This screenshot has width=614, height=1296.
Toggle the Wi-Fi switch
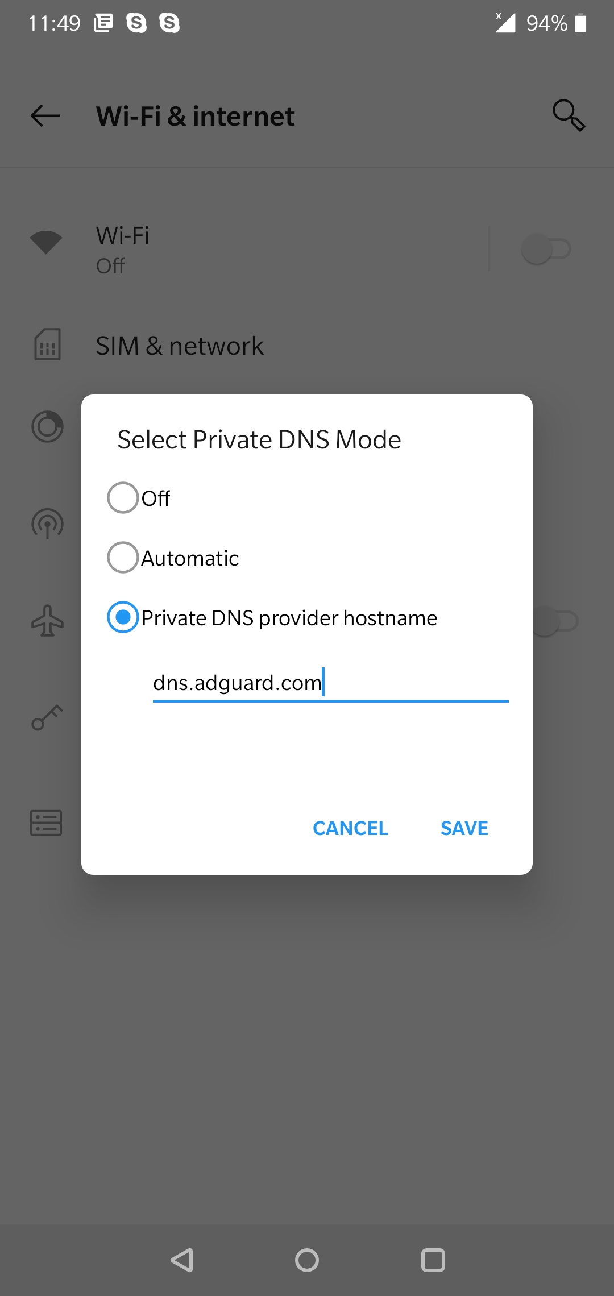click(546, 249)
